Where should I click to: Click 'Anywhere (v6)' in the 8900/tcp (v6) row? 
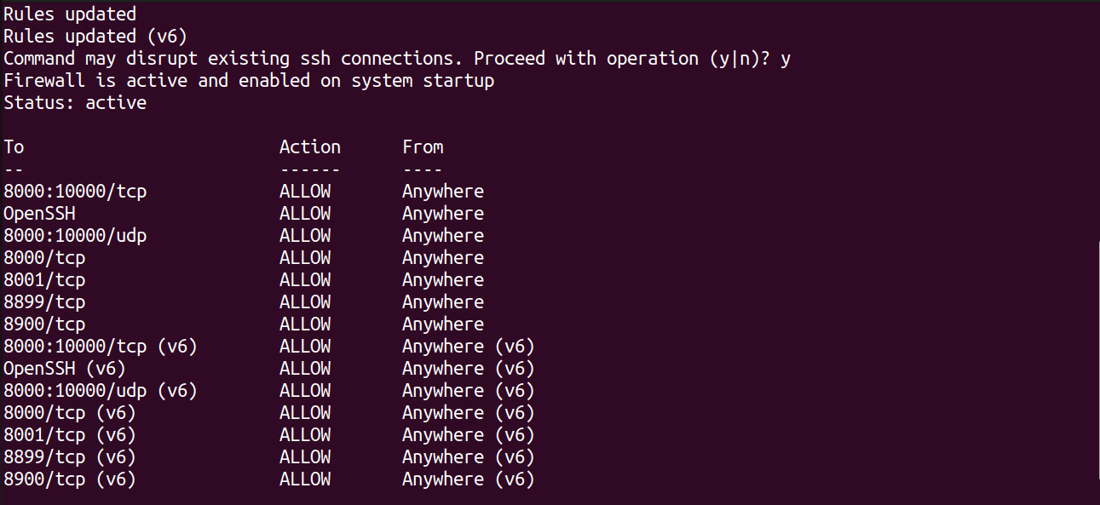(468, 479)
